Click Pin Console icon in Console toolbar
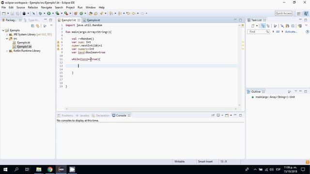This screenshot has width=310, height=174. click(x=213, y=116)
